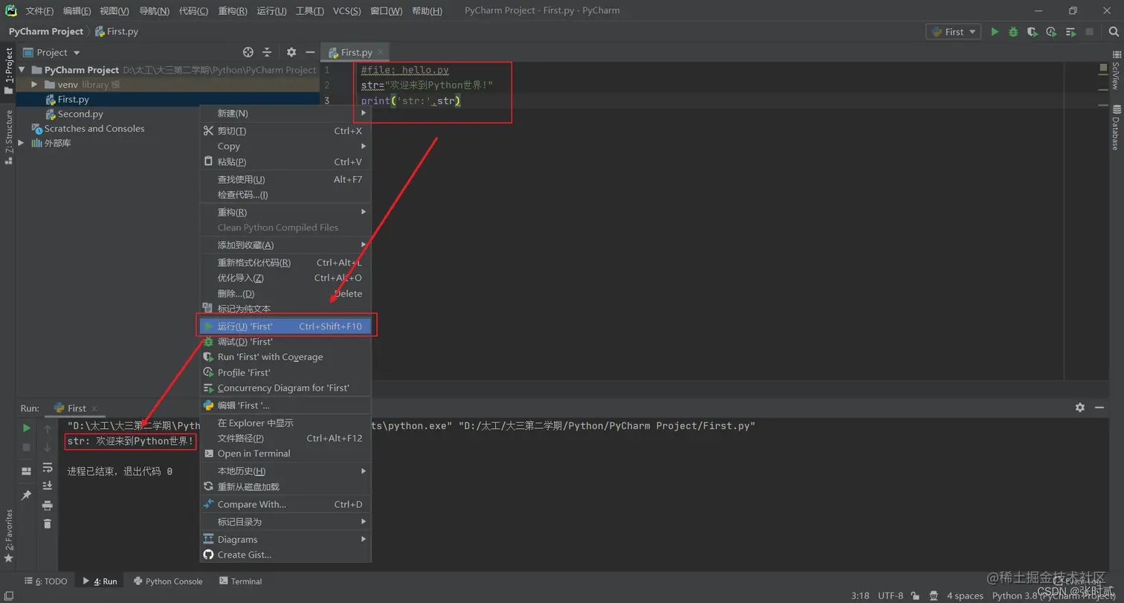This screenshot has height=603, width=1124.
Task: Hide the Run tool window
Action: (x=1100, y=407)
